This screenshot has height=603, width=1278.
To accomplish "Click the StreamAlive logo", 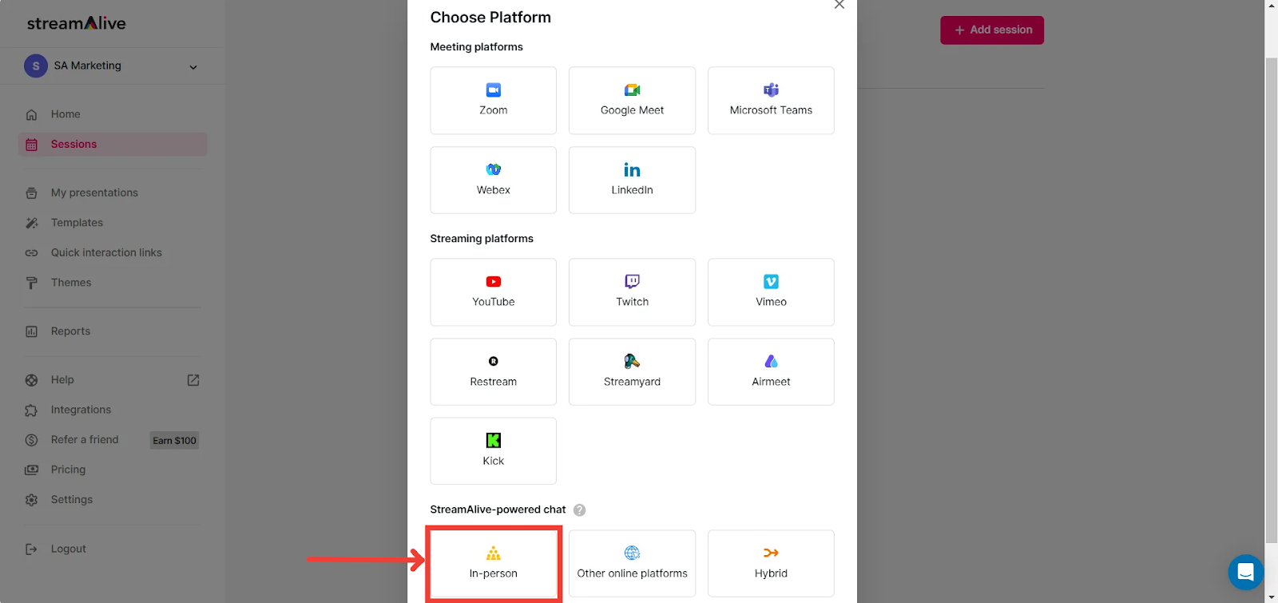I will point(77,23).
